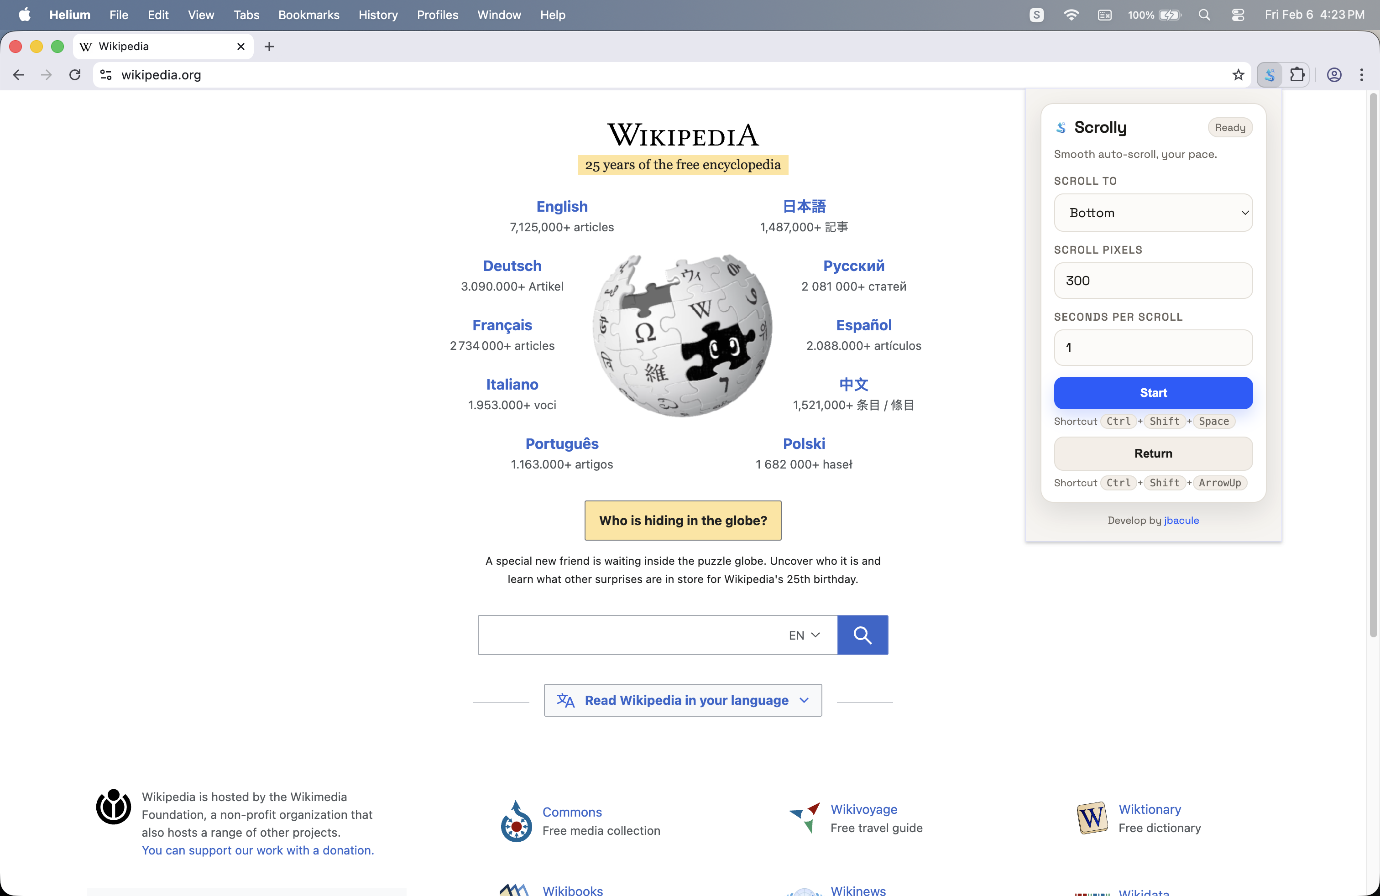The width and height of the screenshot is (1380, 896).
Task: Start auto-scrolling with Start button
Action: (1153, 393)
